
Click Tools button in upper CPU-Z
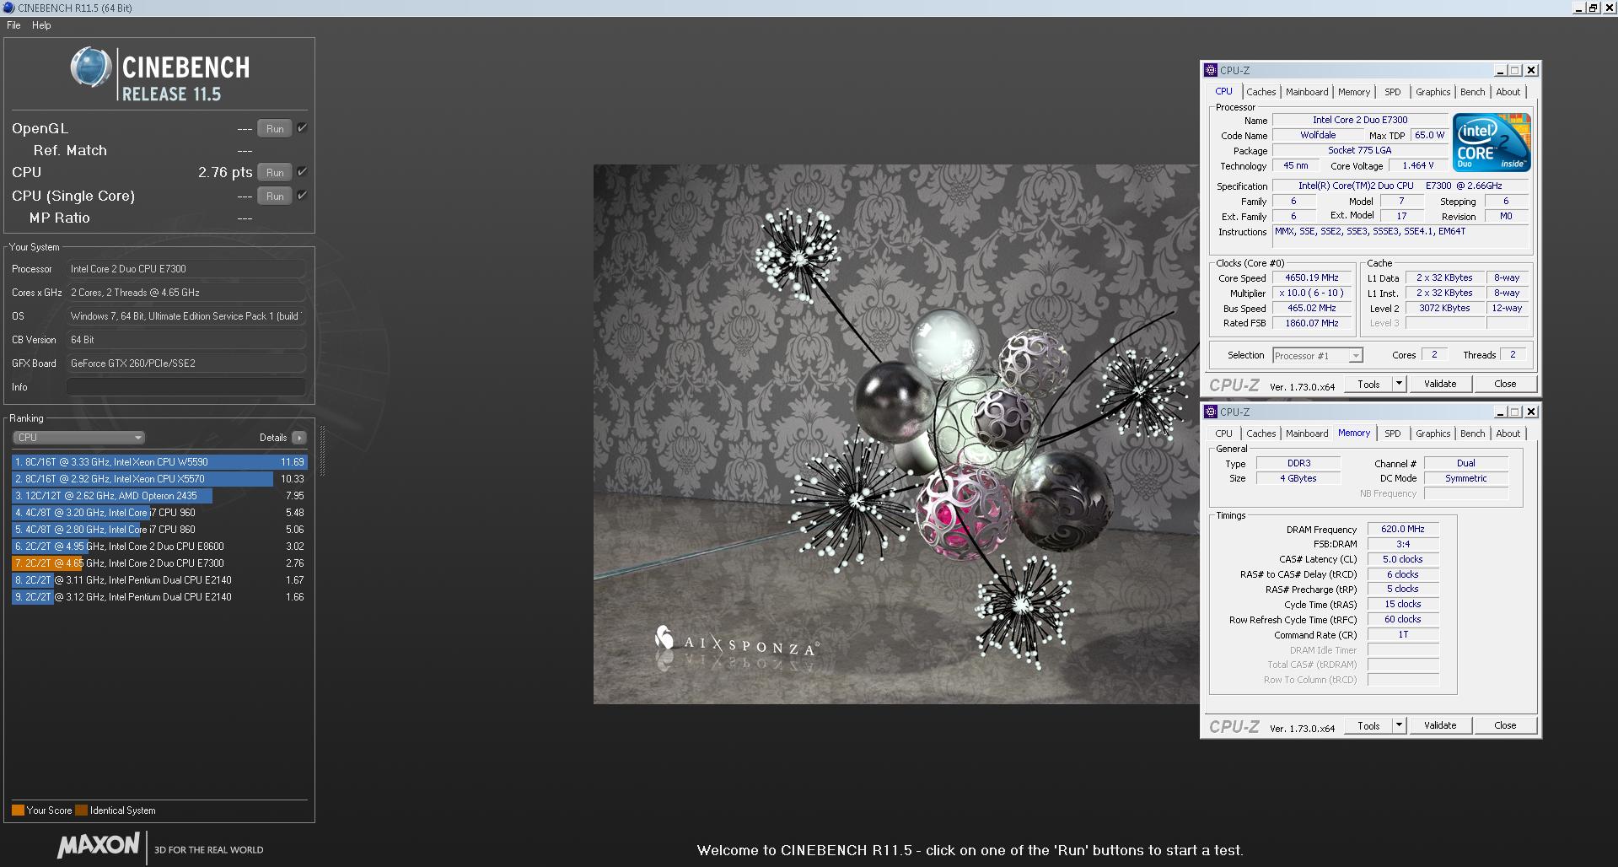(x=1368, y=385)
